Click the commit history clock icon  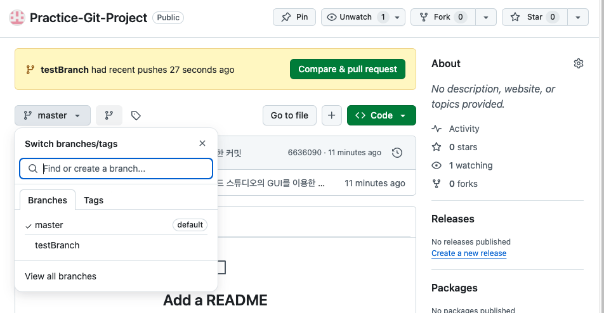(397, 153)
